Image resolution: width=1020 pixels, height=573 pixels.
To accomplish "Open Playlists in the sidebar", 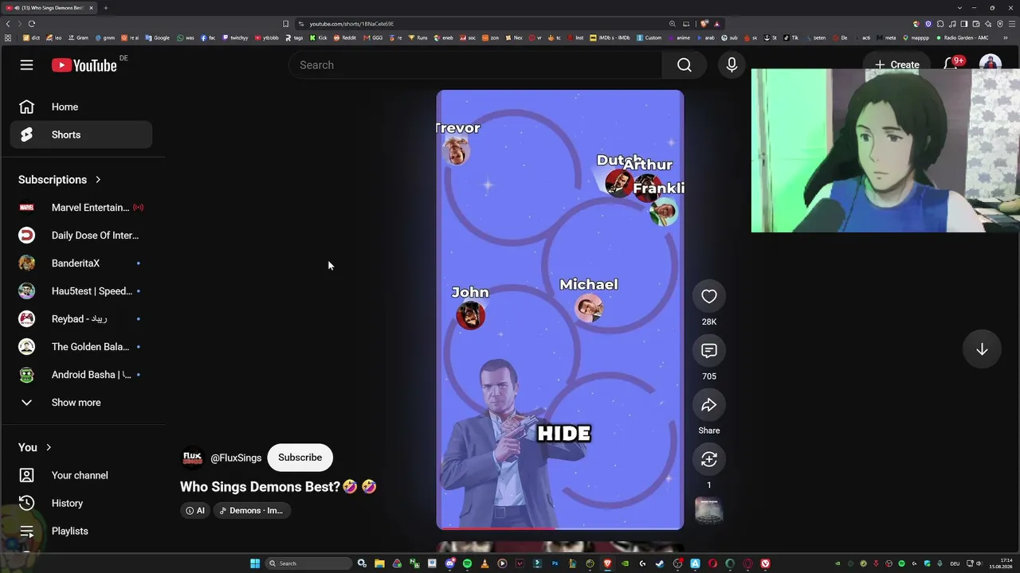I will pos(81,531).
